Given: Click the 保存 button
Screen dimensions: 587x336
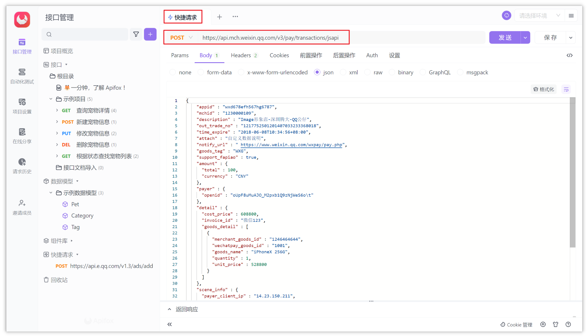Looking at the screenshot, I should (550, 37).
